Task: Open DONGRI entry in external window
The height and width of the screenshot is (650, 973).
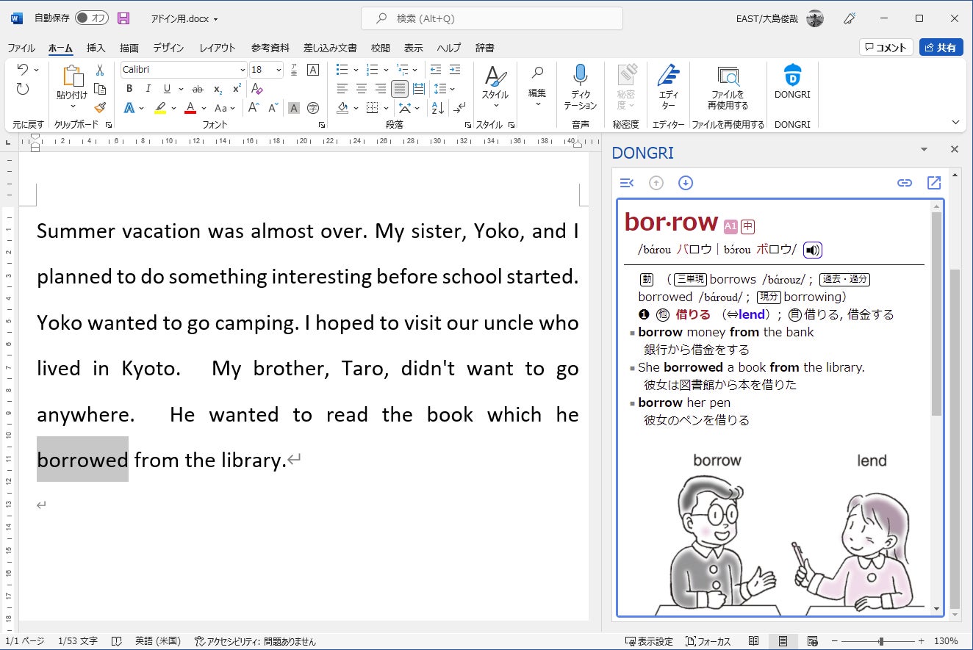Action: (934, 183)
